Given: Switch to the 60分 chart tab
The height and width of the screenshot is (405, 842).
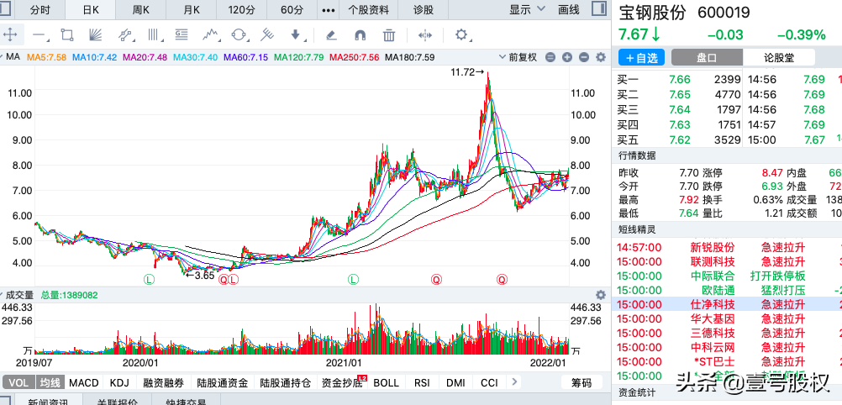Looking at the screenshot, I should point(292,10).
